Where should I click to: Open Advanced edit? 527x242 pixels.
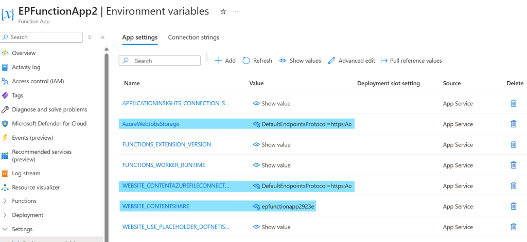click(352, 61)
